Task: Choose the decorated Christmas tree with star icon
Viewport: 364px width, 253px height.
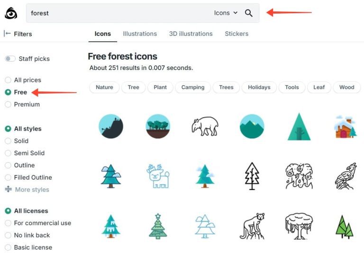Action: [158, 226]
